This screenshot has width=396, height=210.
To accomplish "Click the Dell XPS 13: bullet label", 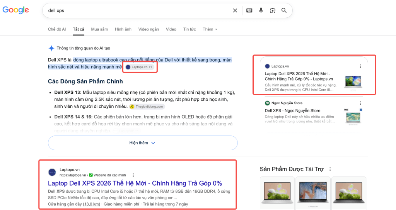I will tap(68, 93).
